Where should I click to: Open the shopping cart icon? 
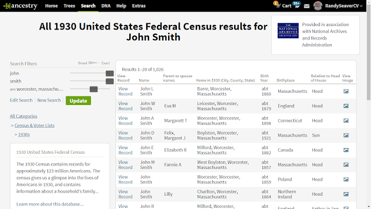278,5
